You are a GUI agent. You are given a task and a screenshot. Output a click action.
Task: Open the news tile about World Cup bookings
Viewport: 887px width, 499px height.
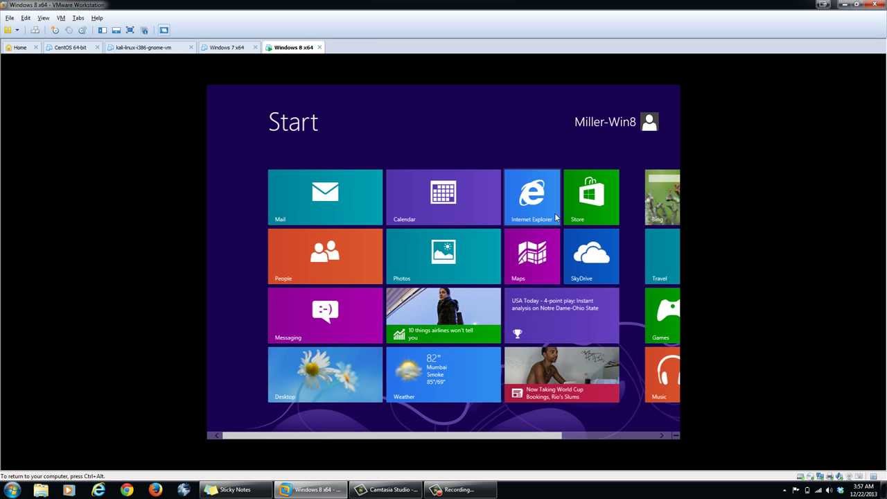[562, 375]
